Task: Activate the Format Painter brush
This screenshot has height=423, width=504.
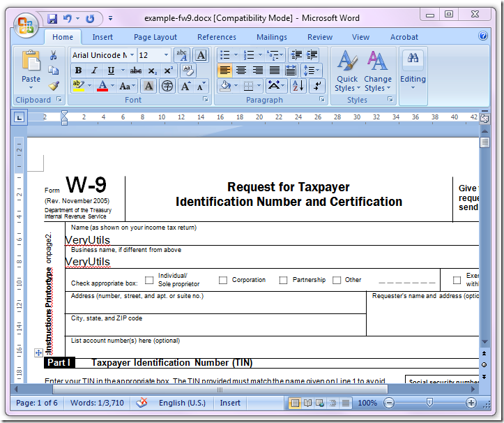Action: tap(54, 86)
